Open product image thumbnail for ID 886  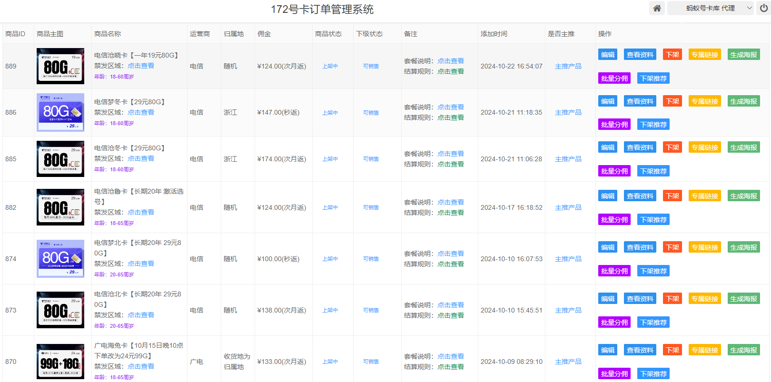tap(60, 112)
